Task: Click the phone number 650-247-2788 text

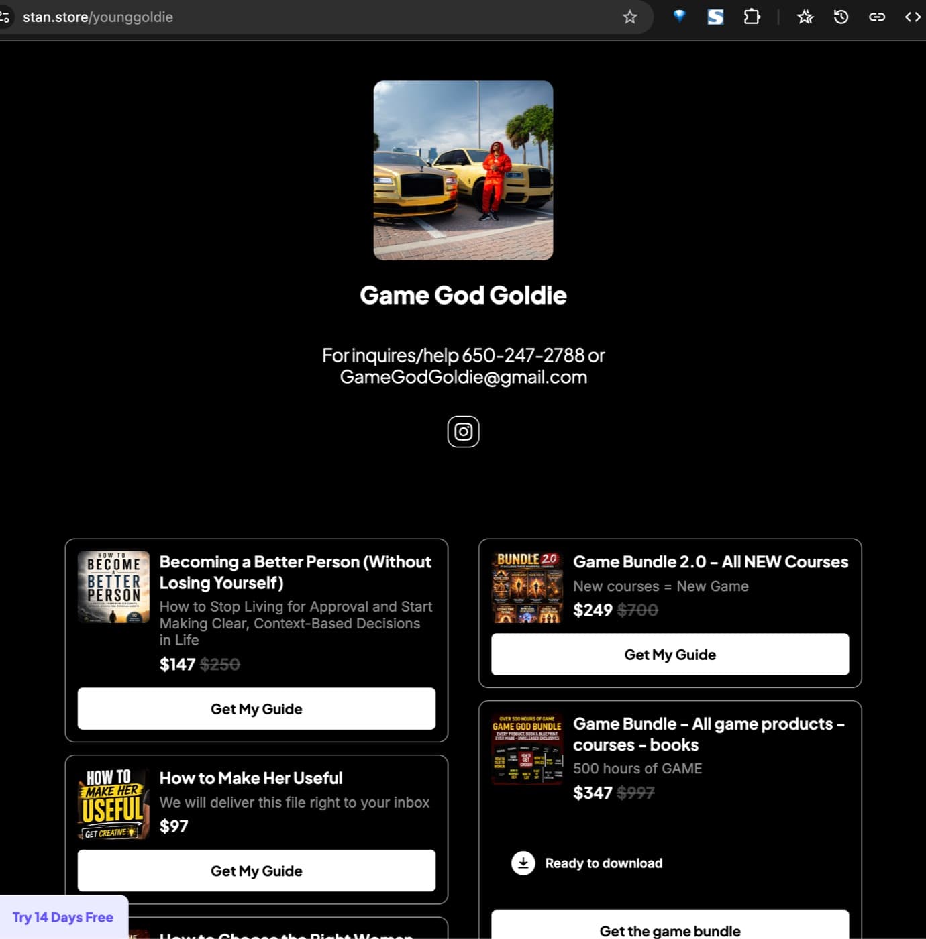Action: (523, 355)
